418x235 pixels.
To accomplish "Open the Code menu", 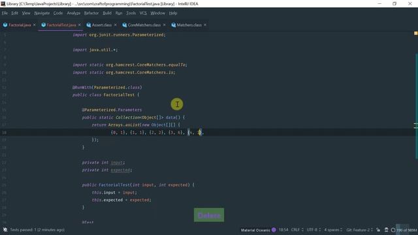I will pyautogui.click(x=58, y=13).
